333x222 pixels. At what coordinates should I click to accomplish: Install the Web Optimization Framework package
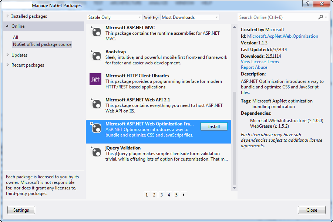click(214, 127)
